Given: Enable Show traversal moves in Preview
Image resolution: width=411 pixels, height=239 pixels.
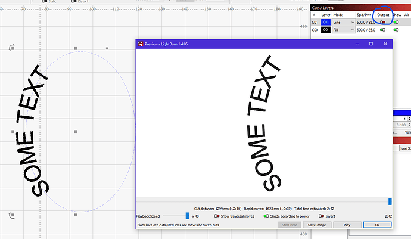Looking at the screenshot, I should point(216,216).
